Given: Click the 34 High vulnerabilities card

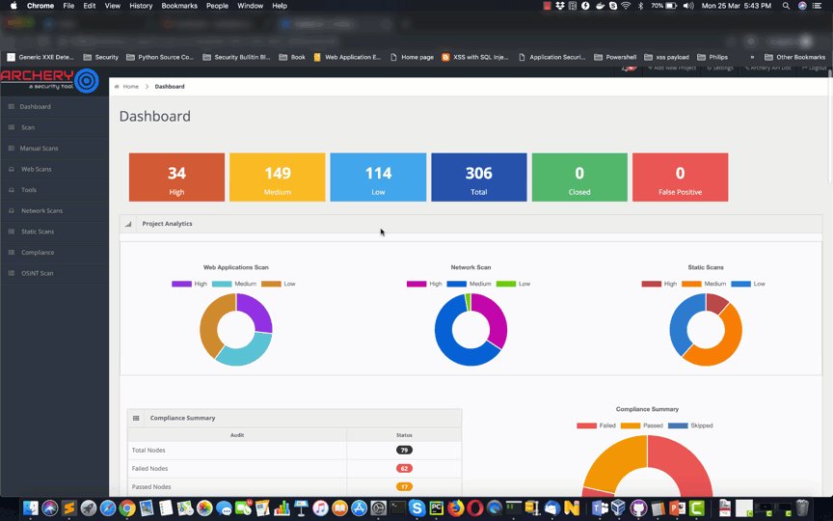Looking at the screenshot, I should 176,177.
